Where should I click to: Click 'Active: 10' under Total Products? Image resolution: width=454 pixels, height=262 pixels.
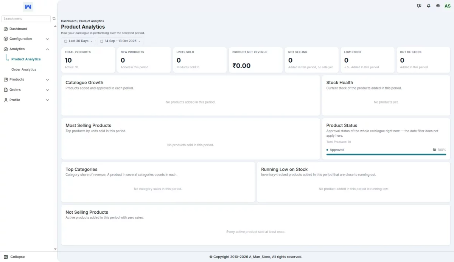click(x=72, y=67)
